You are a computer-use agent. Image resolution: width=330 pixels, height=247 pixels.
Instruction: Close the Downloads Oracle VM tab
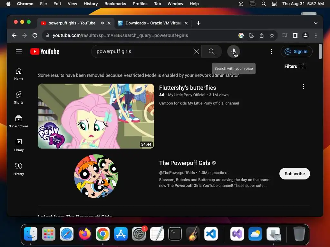click(186, 23)
